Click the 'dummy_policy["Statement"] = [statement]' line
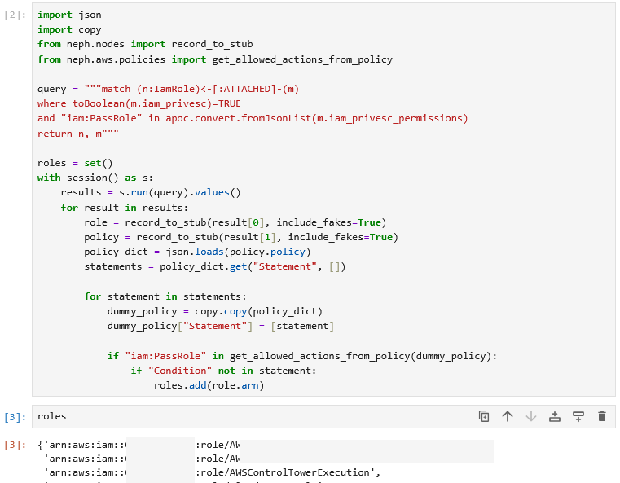620x483 pixels. pyautogui.click(x=221, y=326)
